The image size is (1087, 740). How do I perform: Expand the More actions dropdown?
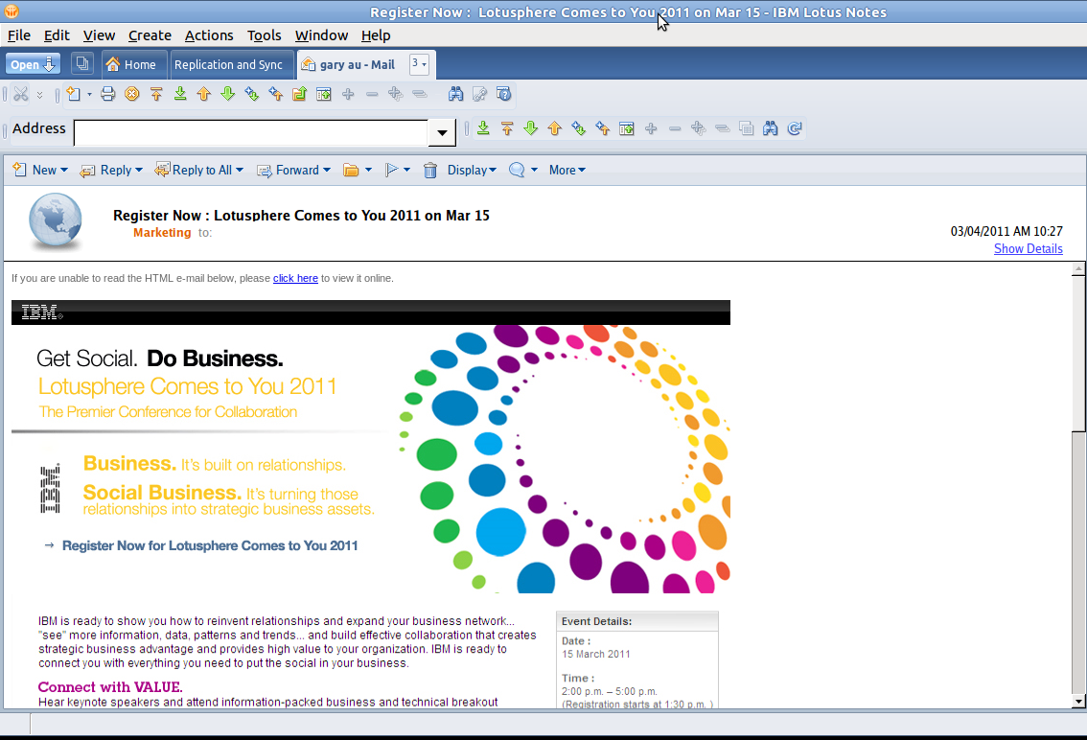[x=582, y=170]
